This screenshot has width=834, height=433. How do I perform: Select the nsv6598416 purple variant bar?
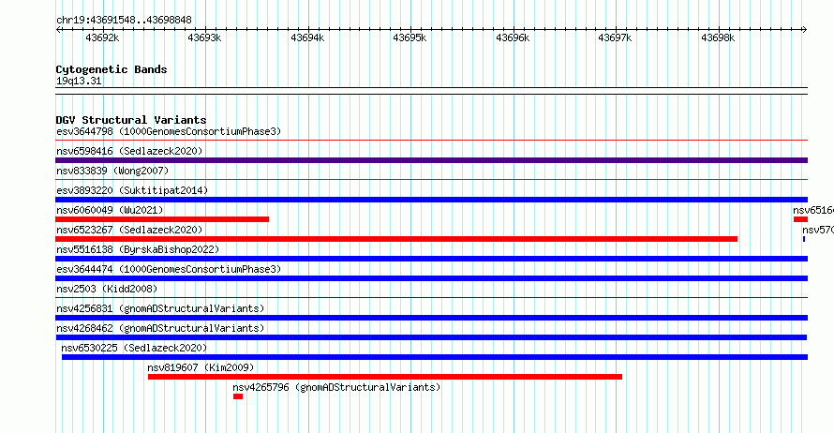[x=431, y=160]
